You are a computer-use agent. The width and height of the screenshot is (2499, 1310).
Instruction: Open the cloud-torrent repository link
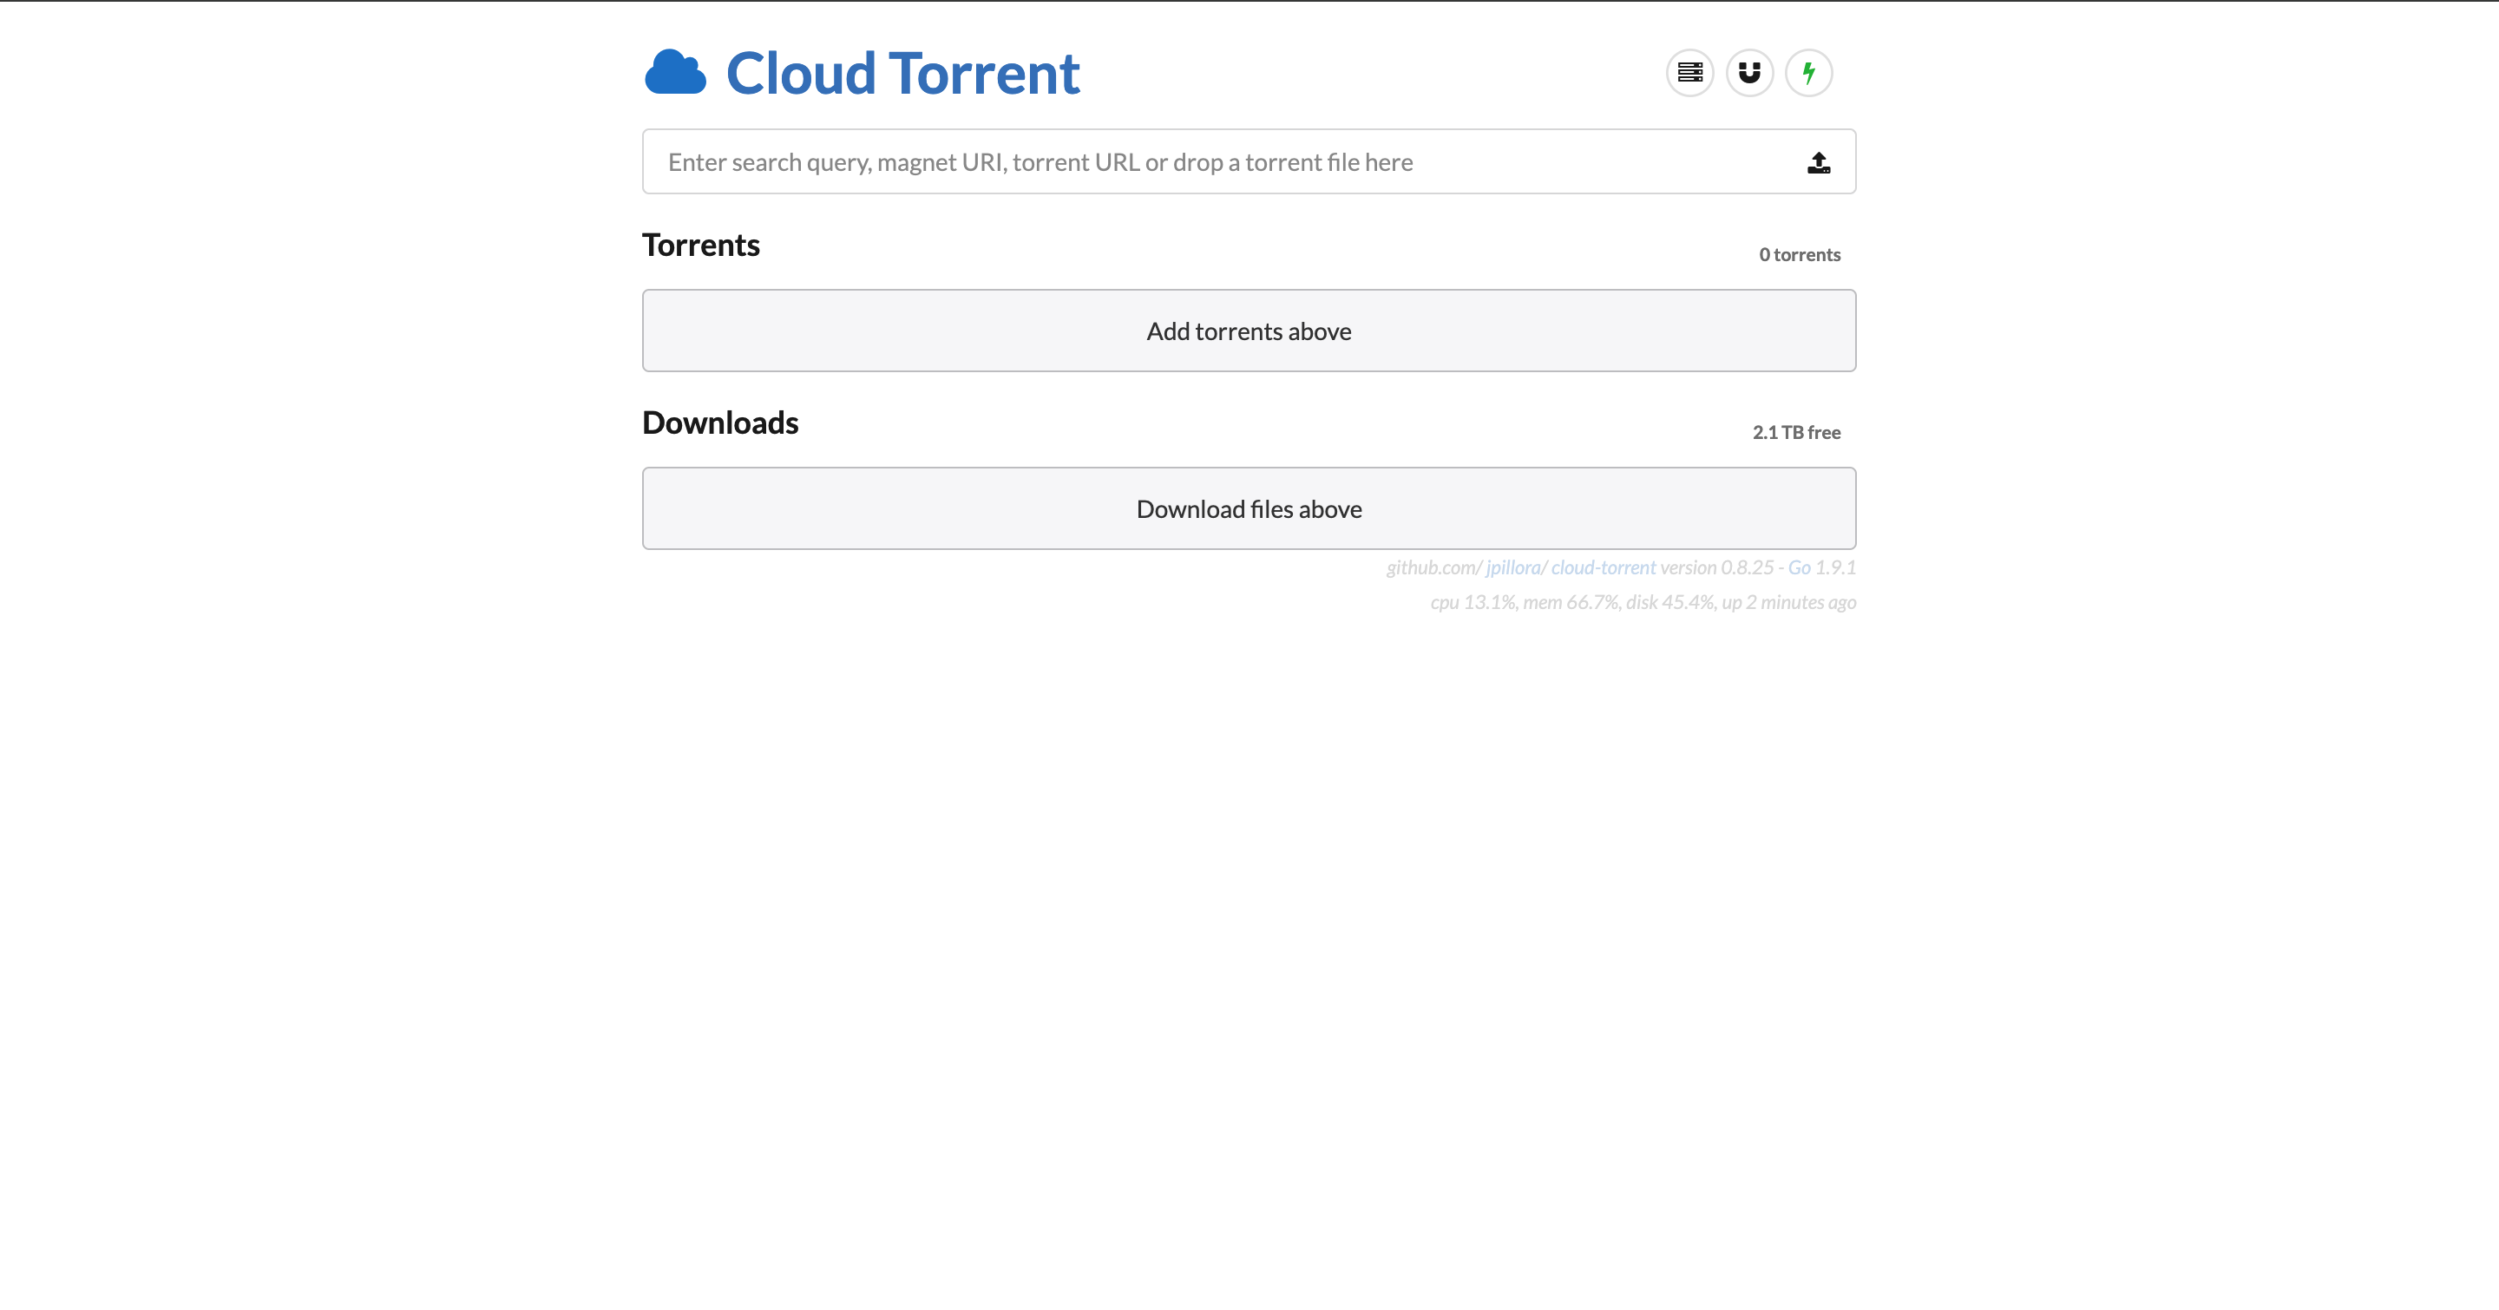(x=1603, y=567)
